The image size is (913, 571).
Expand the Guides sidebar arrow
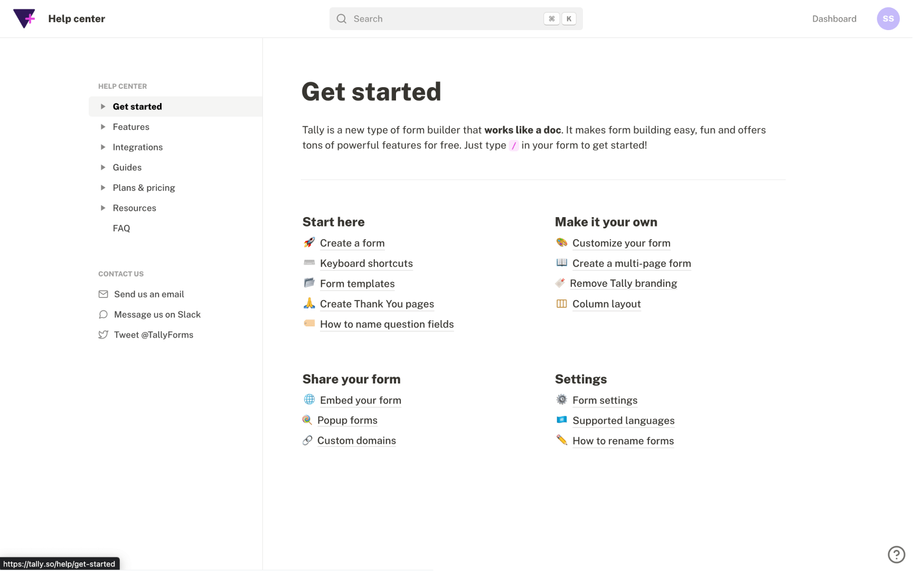click(x=103, y=167)
